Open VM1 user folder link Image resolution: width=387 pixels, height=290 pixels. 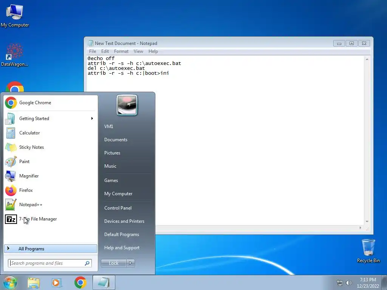point(108,126)
